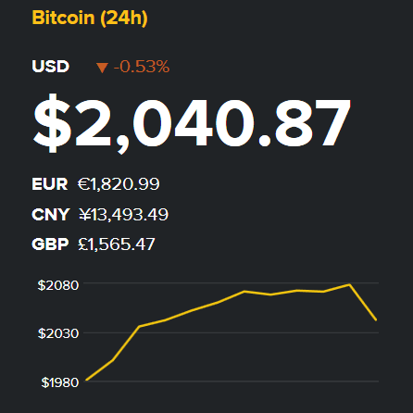This screenshot has height=413, width=413.
Task: Click the chart line's starting point at $1980
Action: (x=87, y=380)
